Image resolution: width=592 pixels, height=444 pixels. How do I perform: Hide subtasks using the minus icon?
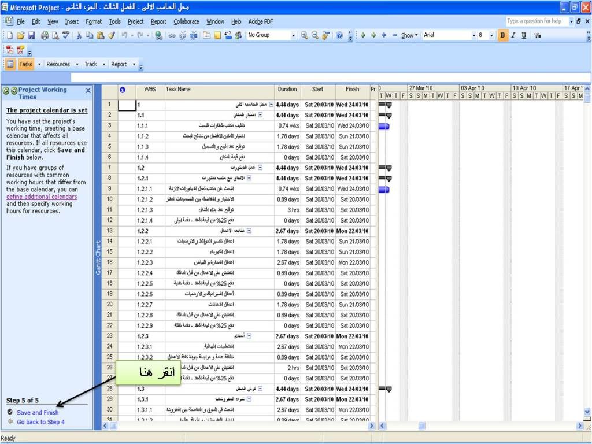[x=394, y=35]
